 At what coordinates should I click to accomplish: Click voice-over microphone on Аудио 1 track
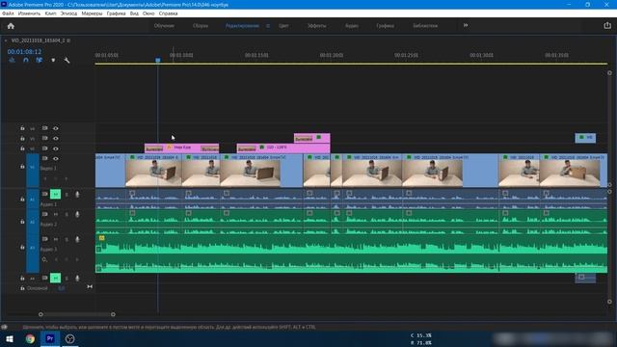77,195
